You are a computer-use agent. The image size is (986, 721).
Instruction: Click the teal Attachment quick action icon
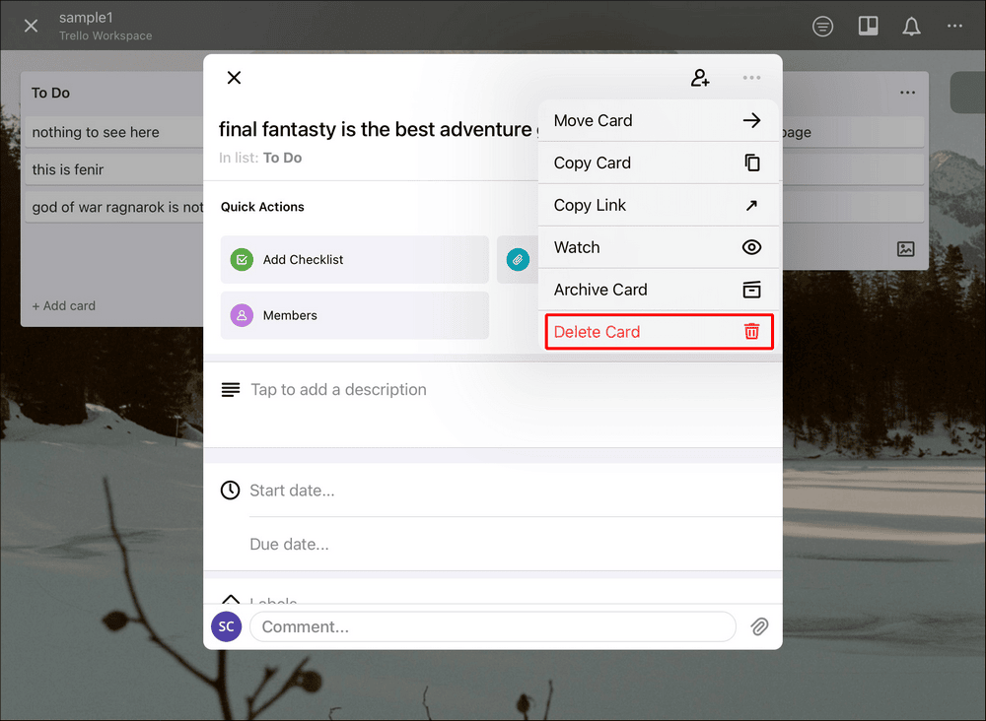[517, 259]
